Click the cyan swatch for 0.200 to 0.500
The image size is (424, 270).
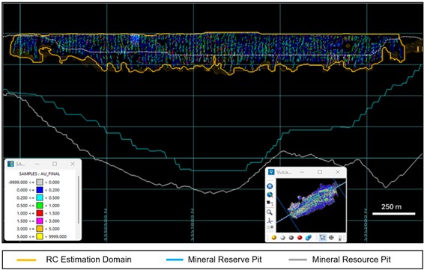tap(40, 198)
